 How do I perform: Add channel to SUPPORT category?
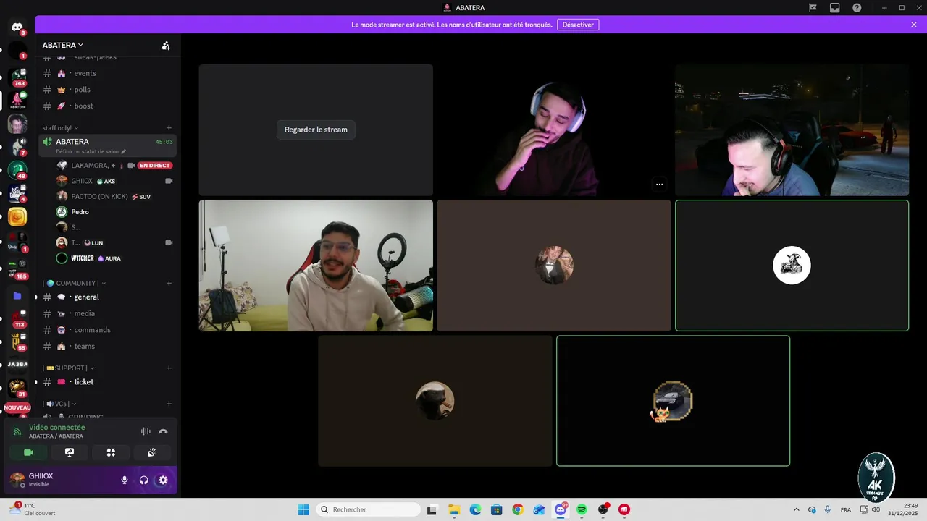169,368
